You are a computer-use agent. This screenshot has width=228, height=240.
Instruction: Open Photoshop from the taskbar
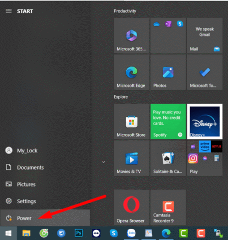click(x=79, y=233)
